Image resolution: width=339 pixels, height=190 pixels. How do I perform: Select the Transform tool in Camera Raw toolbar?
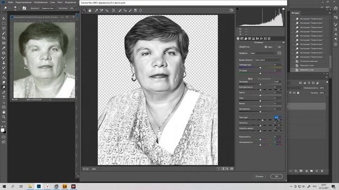pyautogui.click(x=113, y=11)
